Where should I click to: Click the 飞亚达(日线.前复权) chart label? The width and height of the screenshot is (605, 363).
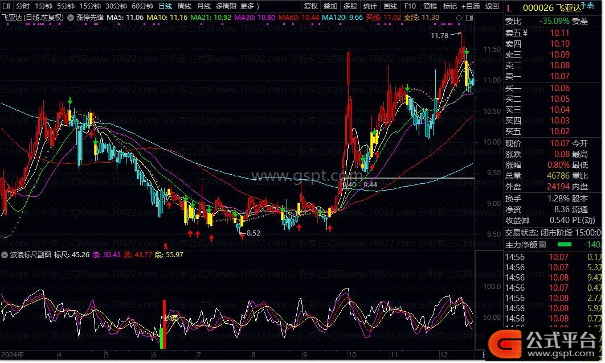coord(32,18)
